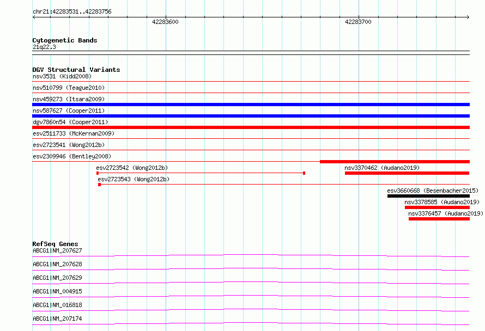Open the esv2723543 (Wong2012b) label

[134, 179]
